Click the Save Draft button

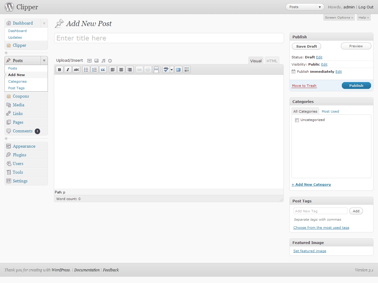pyautogui.click(x=306, y=46)
